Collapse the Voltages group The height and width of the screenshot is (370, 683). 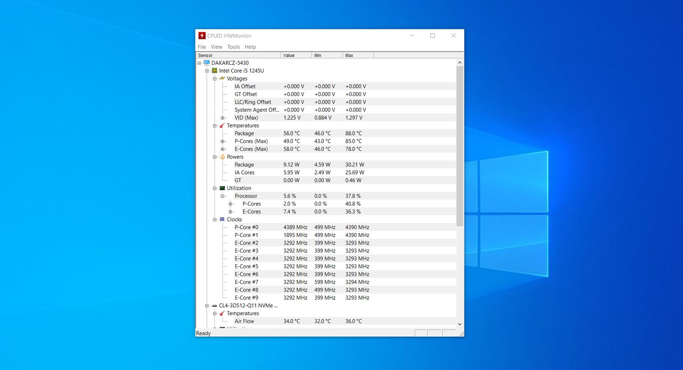[x=215, y=79]
